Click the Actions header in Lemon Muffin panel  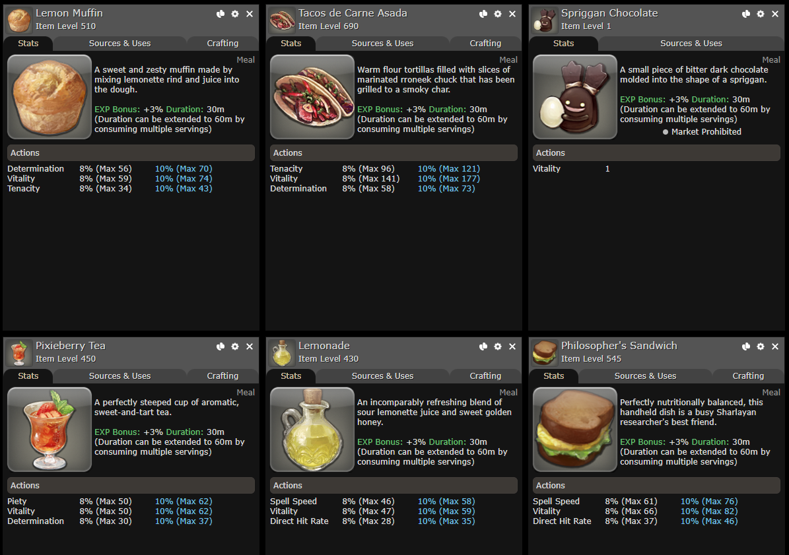131,153
